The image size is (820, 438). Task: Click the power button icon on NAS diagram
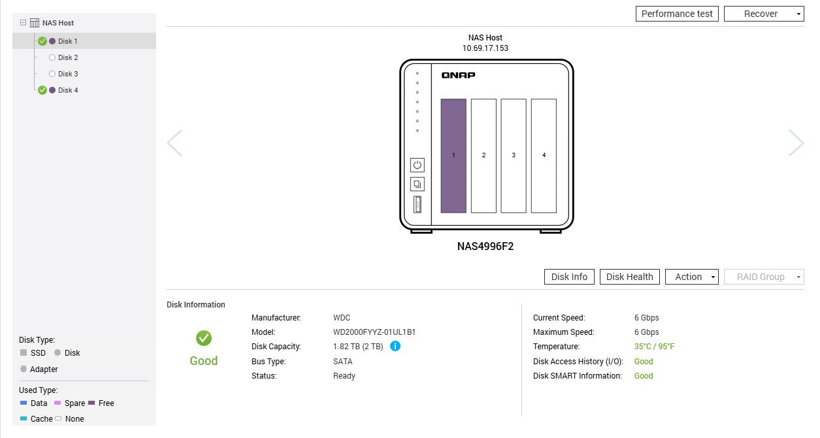click(418, 165)
